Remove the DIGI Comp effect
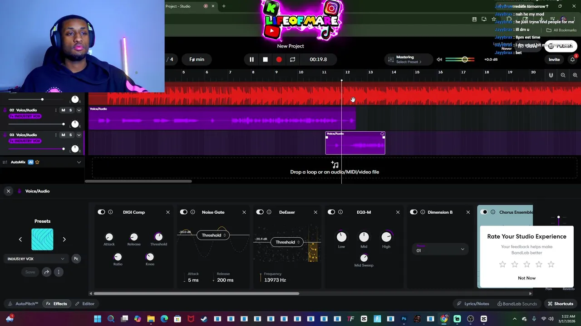Screen dimensions: 581x326 pos(167,212)
